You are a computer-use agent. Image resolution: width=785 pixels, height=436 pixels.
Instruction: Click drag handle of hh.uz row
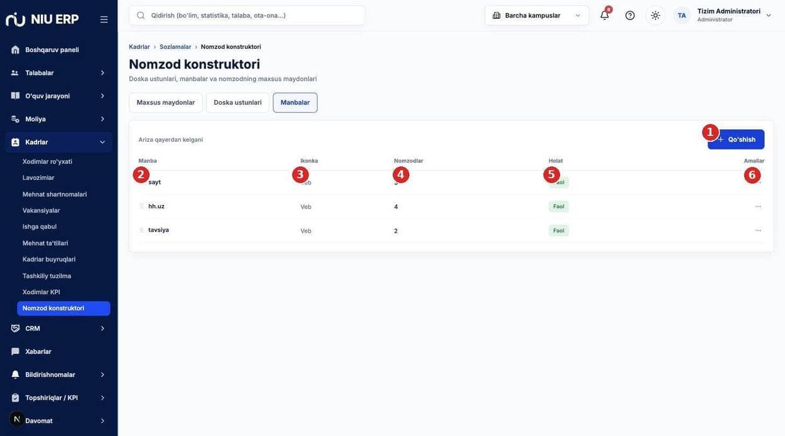141,206
